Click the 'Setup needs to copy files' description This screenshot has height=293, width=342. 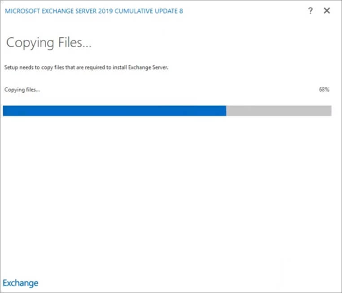point(86,68)
